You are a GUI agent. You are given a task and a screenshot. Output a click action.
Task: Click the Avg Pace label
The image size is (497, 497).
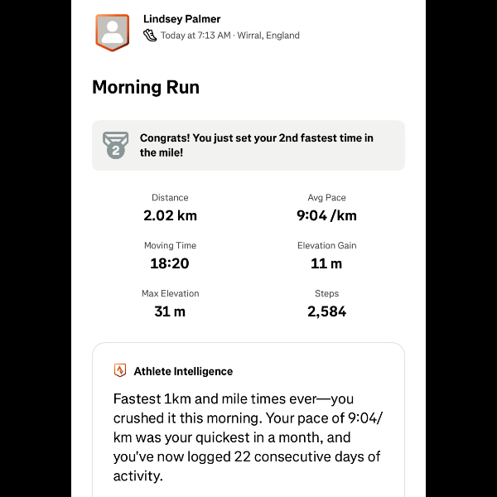326,198
